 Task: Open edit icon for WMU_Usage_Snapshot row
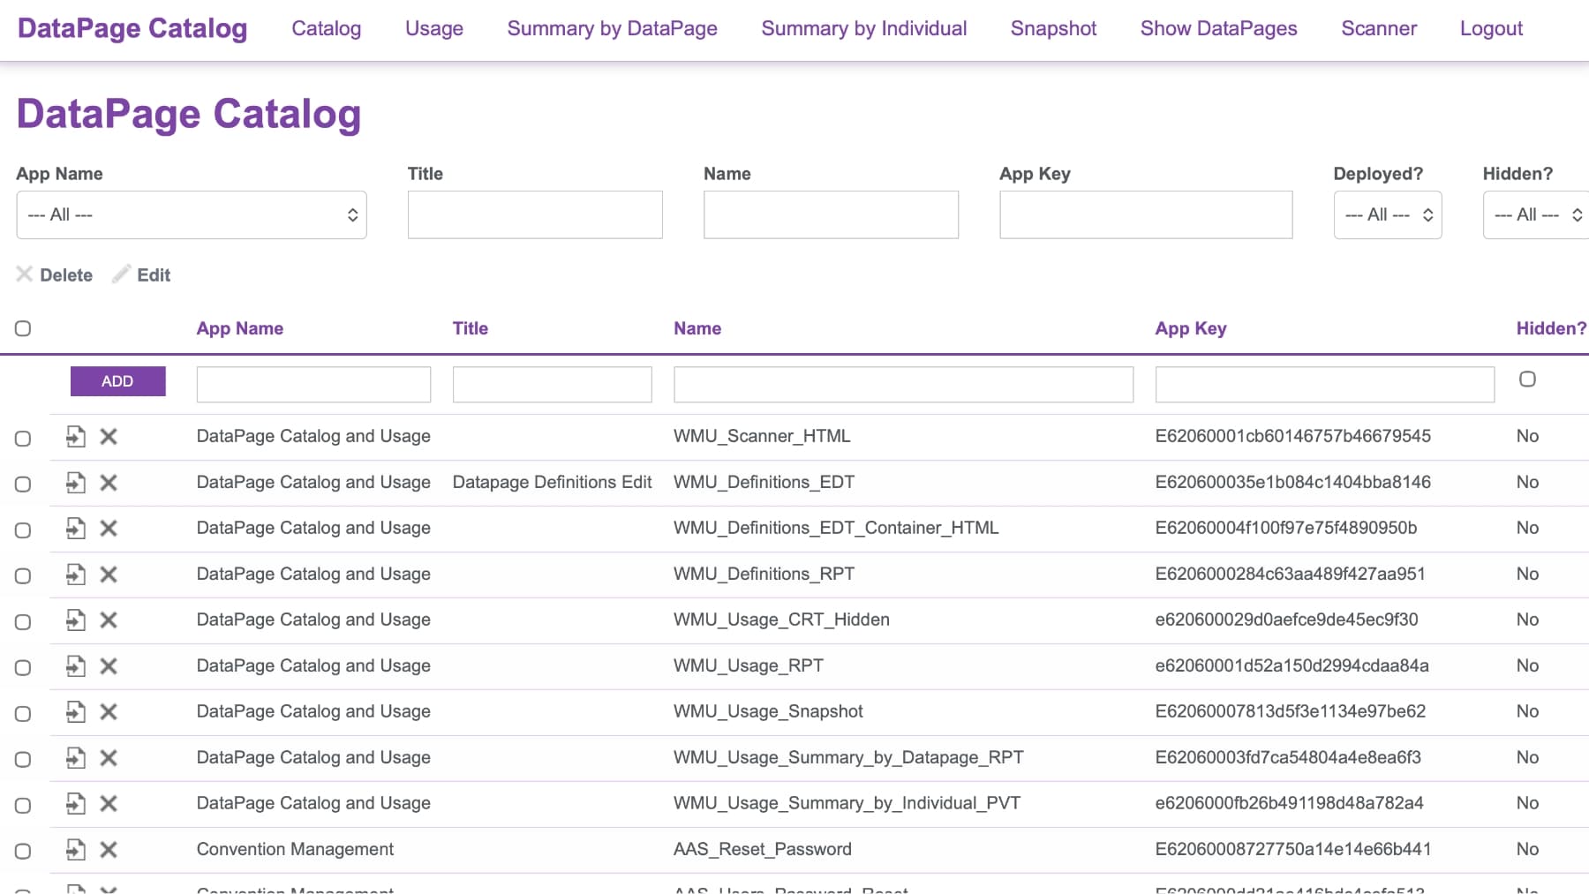(76, 711)
